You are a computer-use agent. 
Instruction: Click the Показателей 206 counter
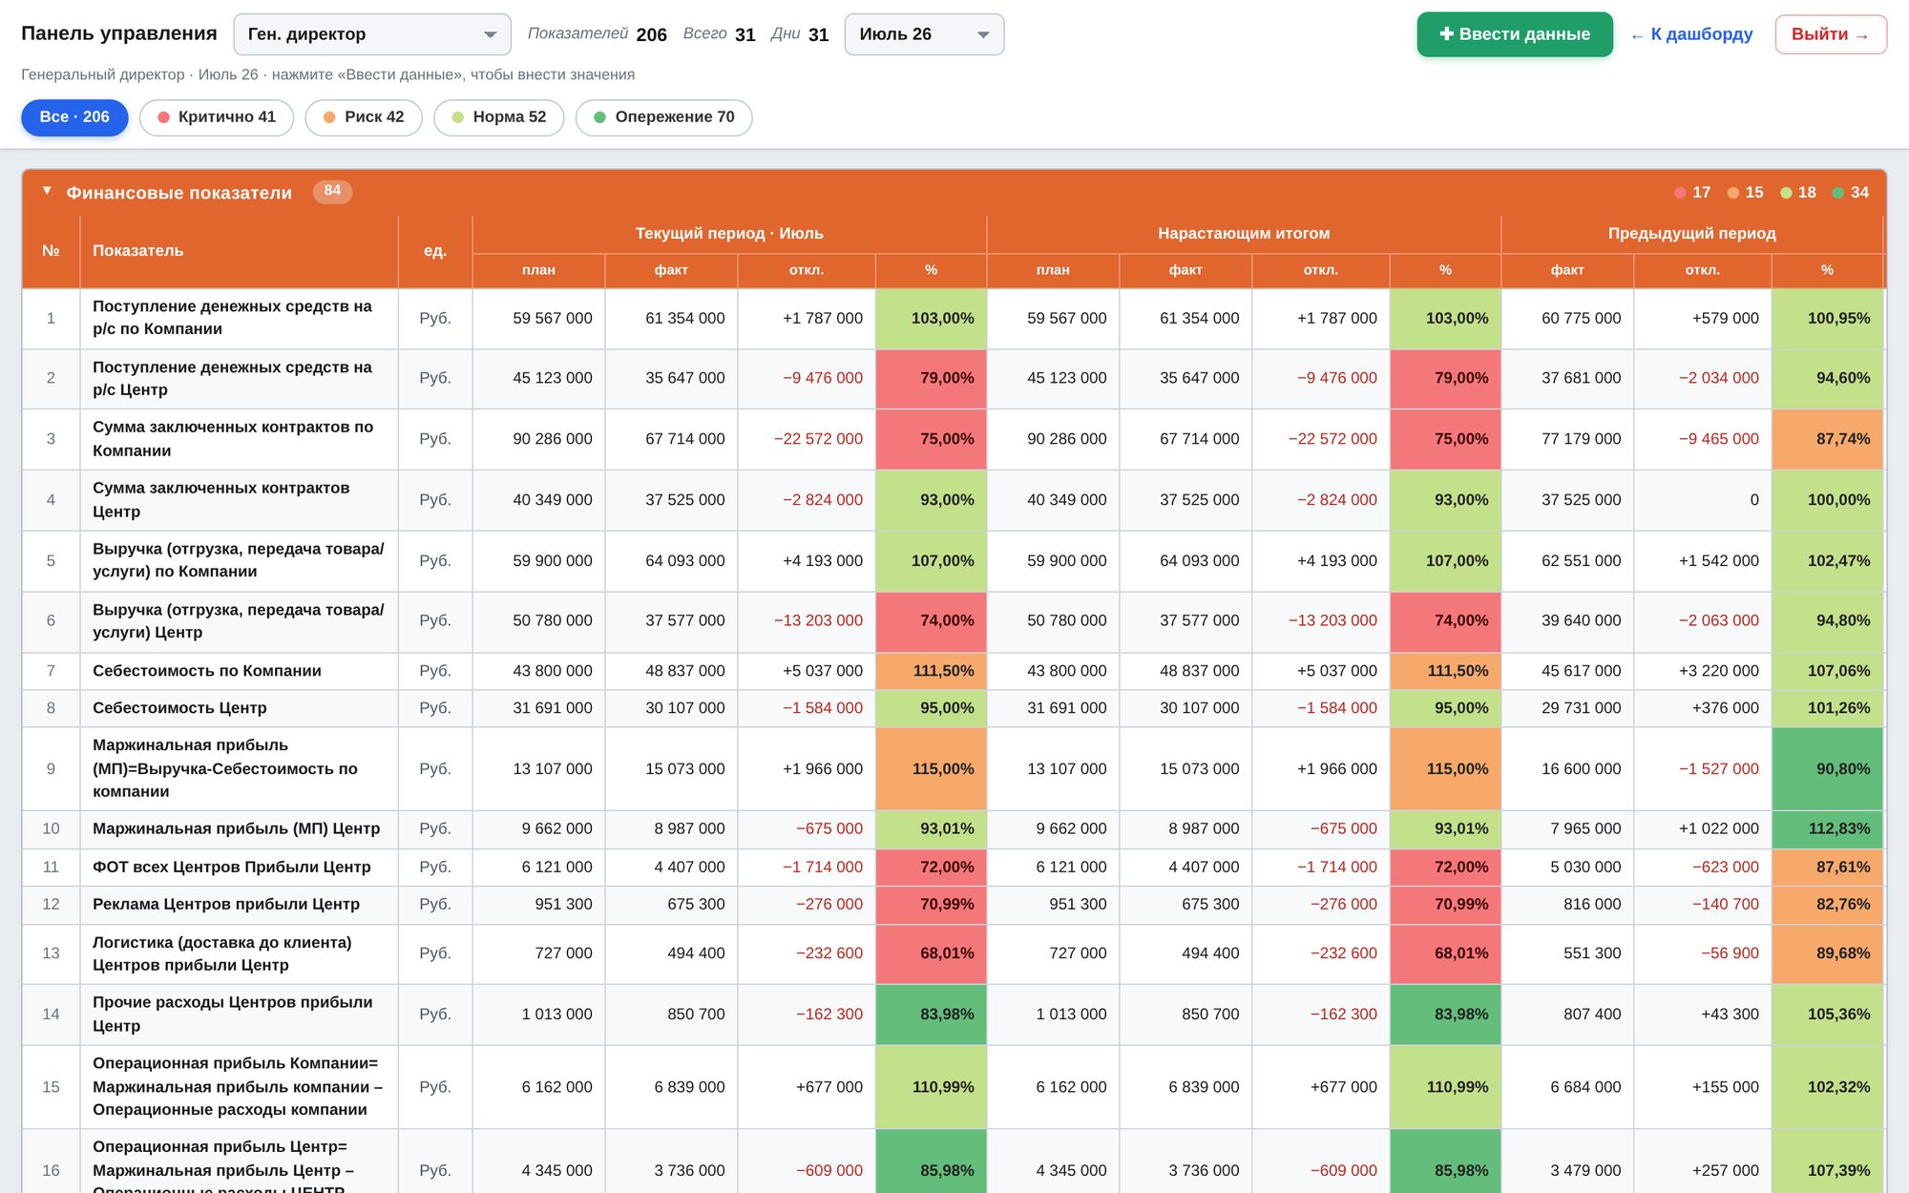pos(598,34)
